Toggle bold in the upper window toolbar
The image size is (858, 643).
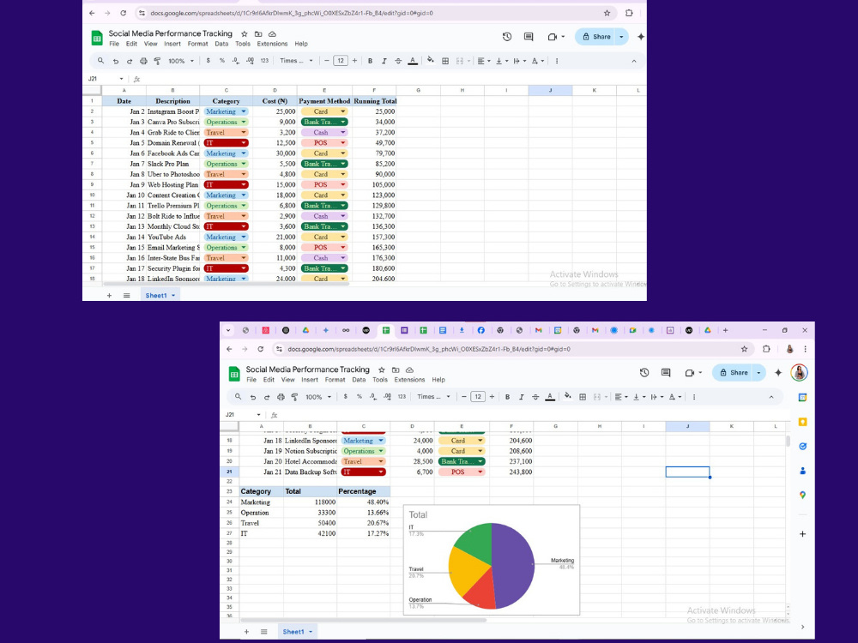tap(371, 61)
